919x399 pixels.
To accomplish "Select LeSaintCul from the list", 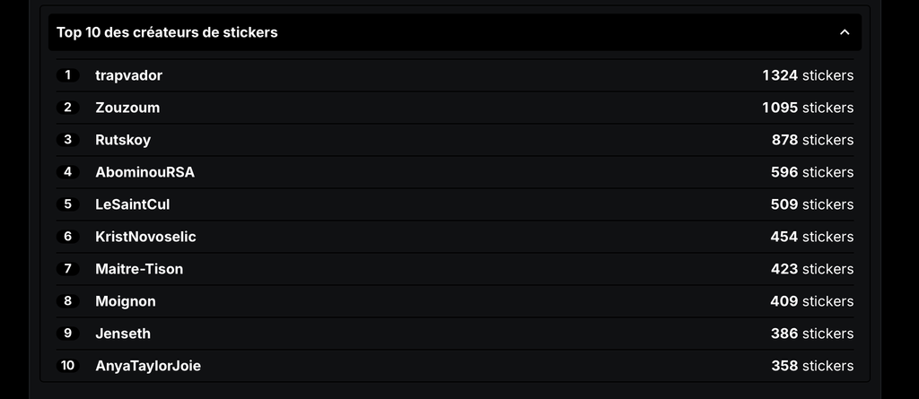I will pyautogui.click(x=133, y=204).
